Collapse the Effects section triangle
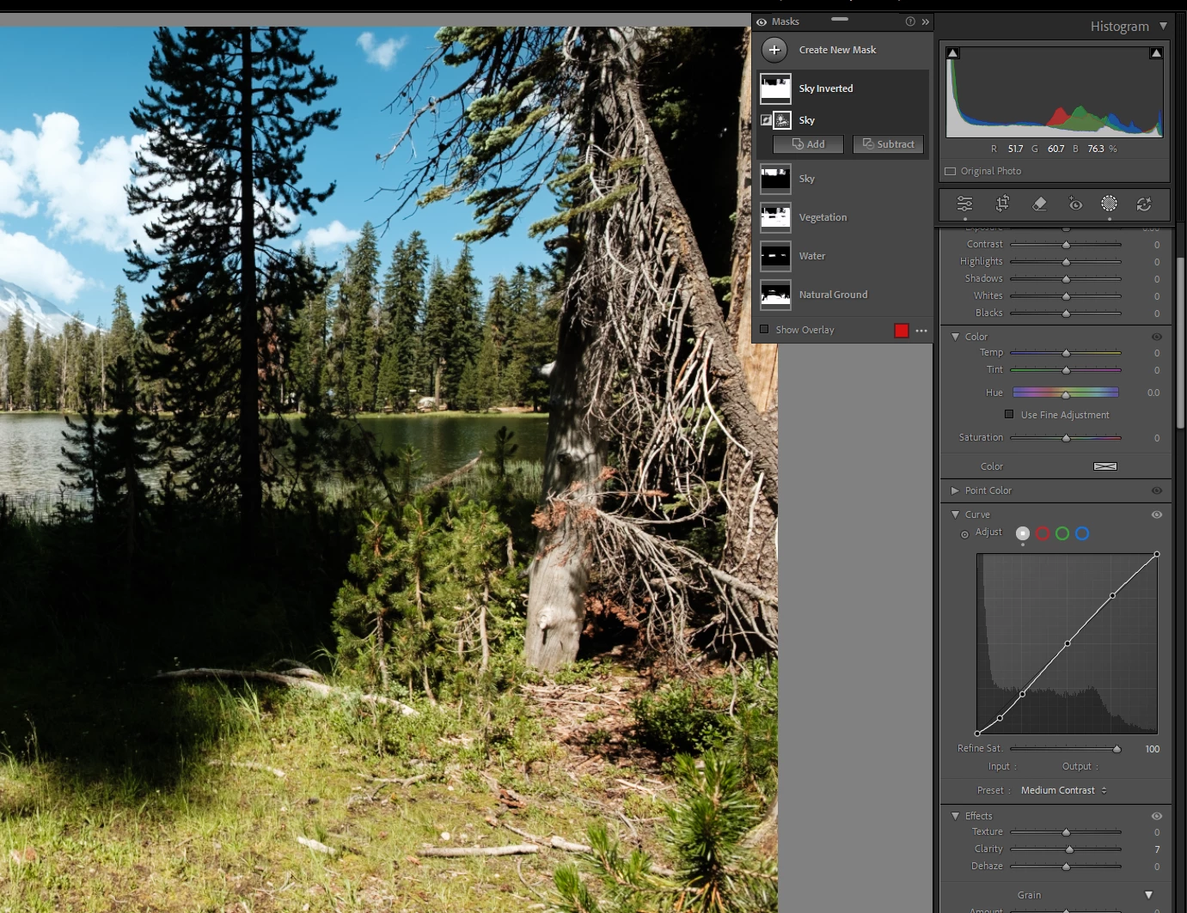This screenshot has width=1187, height=913. [955, 816]
